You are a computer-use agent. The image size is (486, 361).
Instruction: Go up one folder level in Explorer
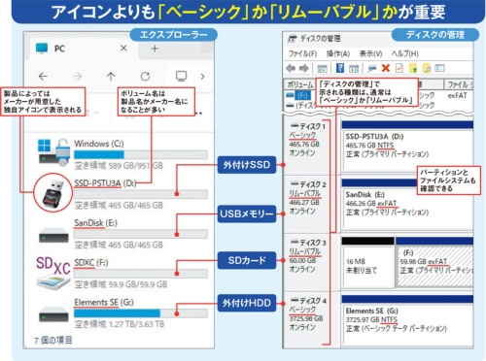pyautogui.click(x=111, y=77)
